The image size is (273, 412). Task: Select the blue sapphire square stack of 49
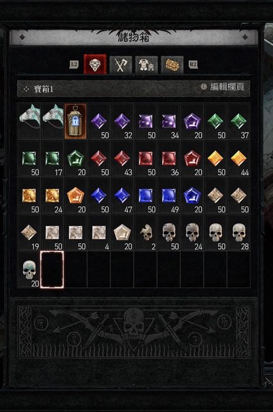tap(169, 196)
